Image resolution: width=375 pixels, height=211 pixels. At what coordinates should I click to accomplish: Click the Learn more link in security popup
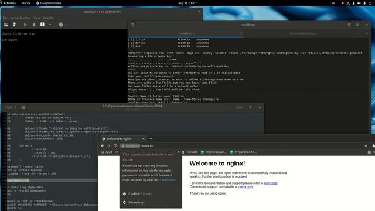(x=168, y=180)
